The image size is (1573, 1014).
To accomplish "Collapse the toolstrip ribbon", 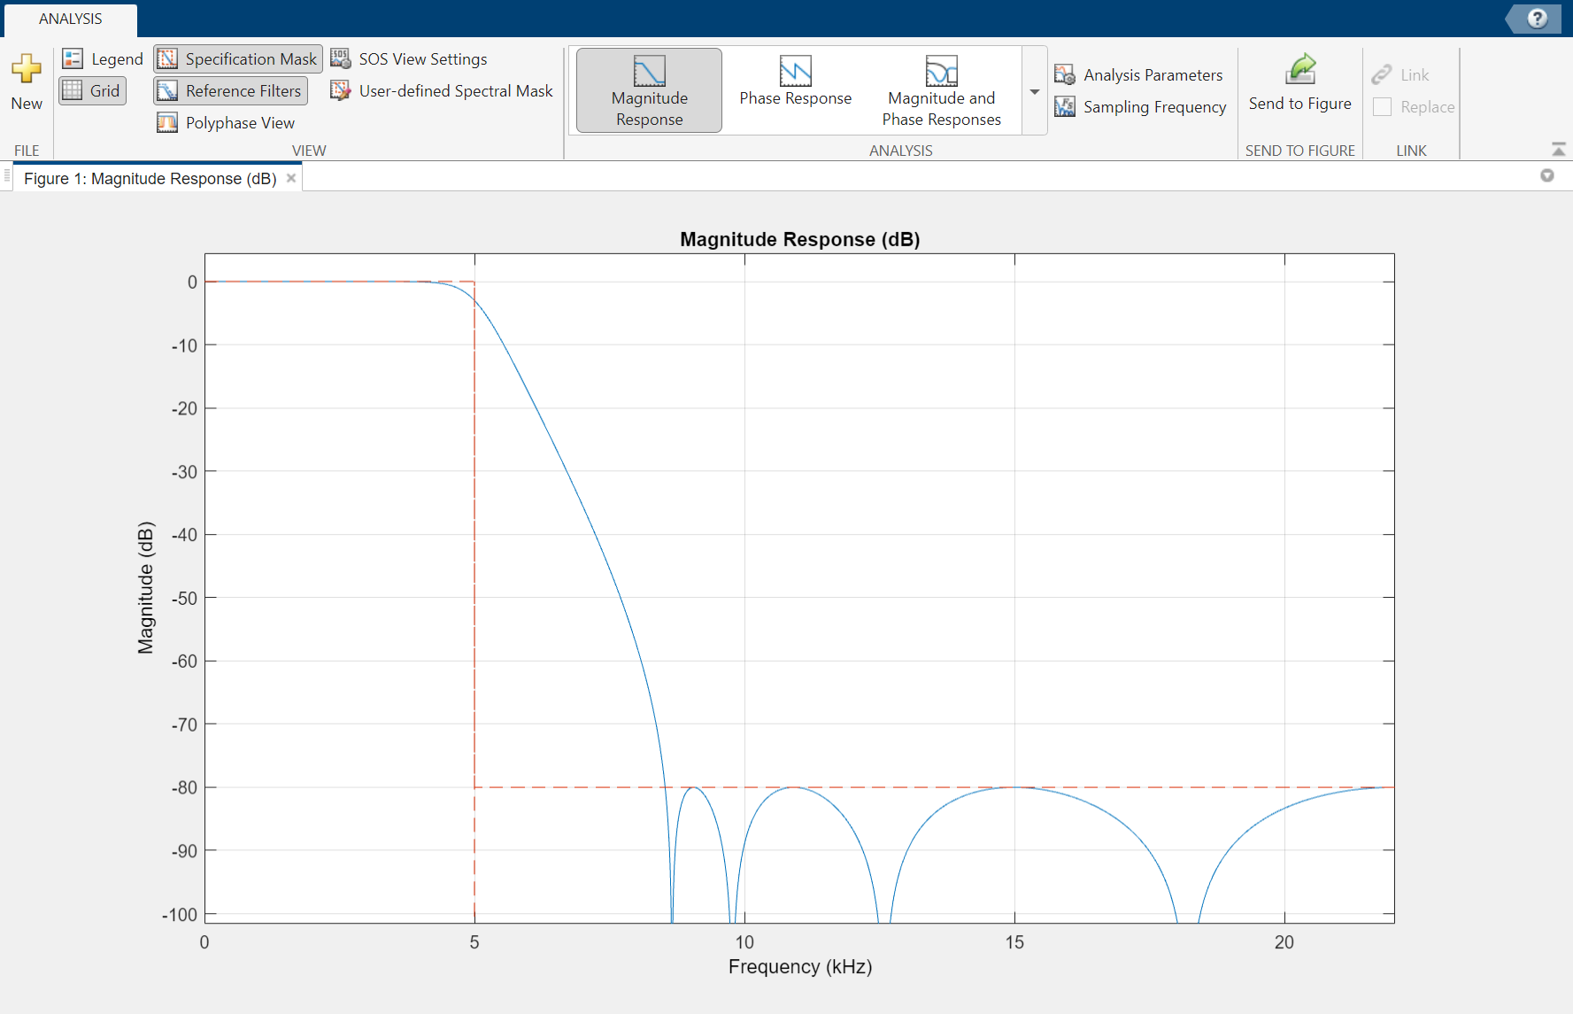I will [x=1559, y=150].
